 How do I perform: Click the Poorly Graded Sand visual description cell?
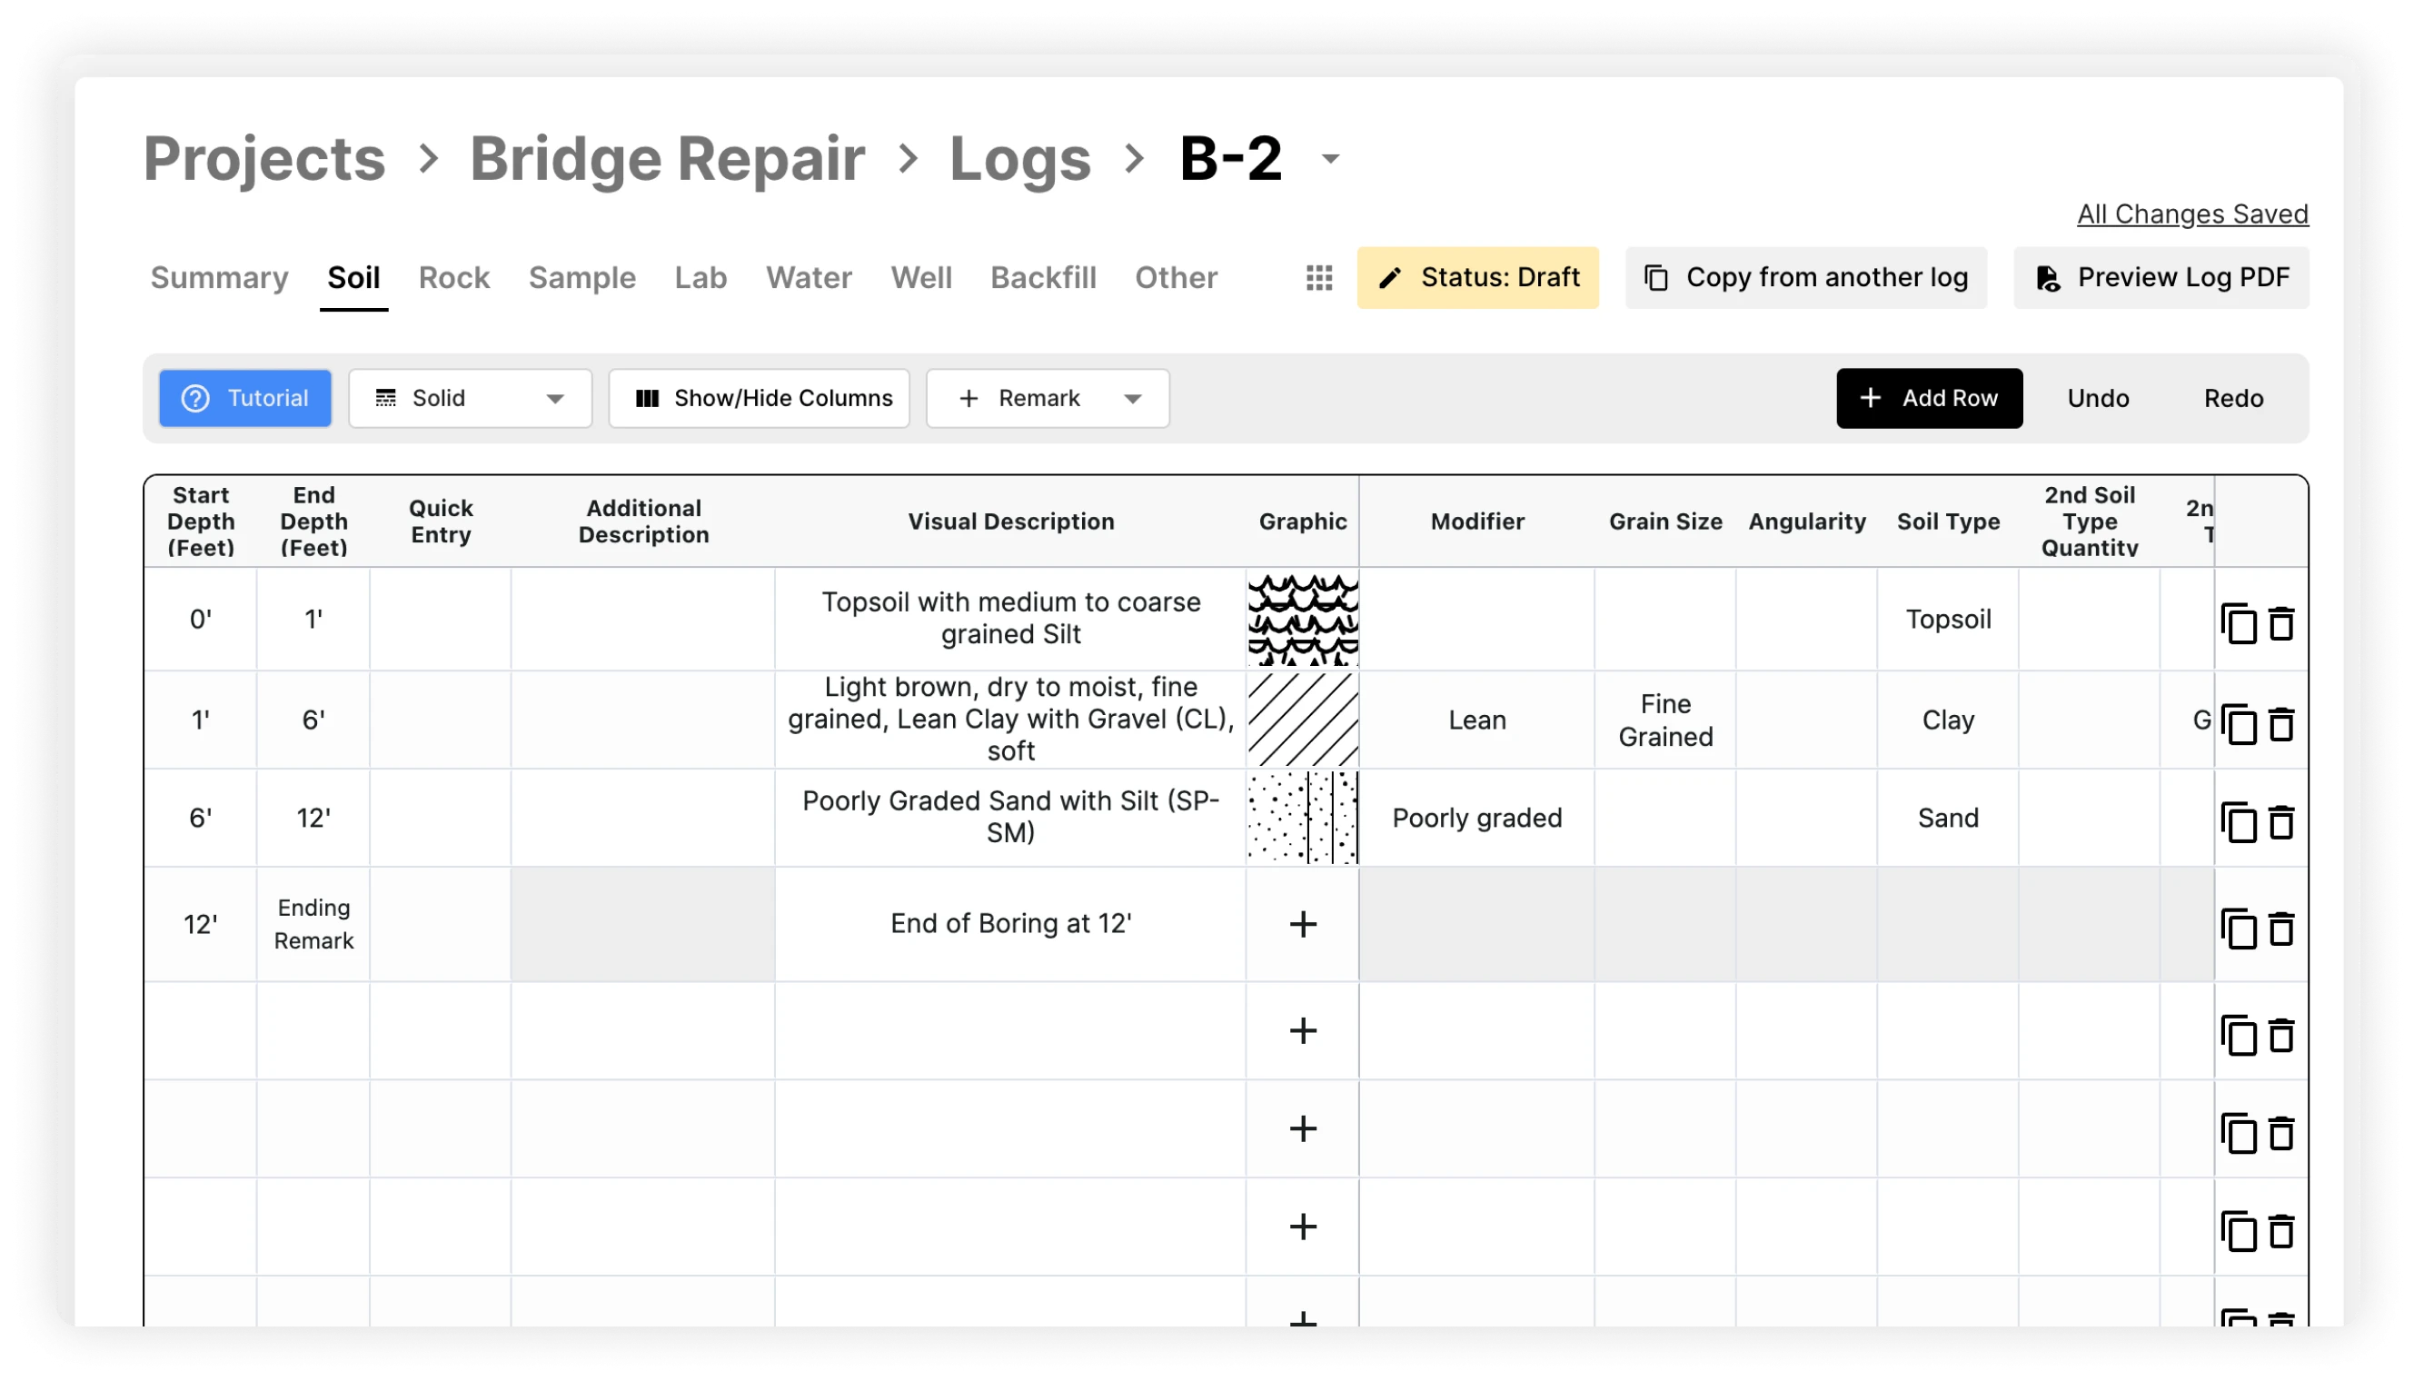pos(1010,818)
